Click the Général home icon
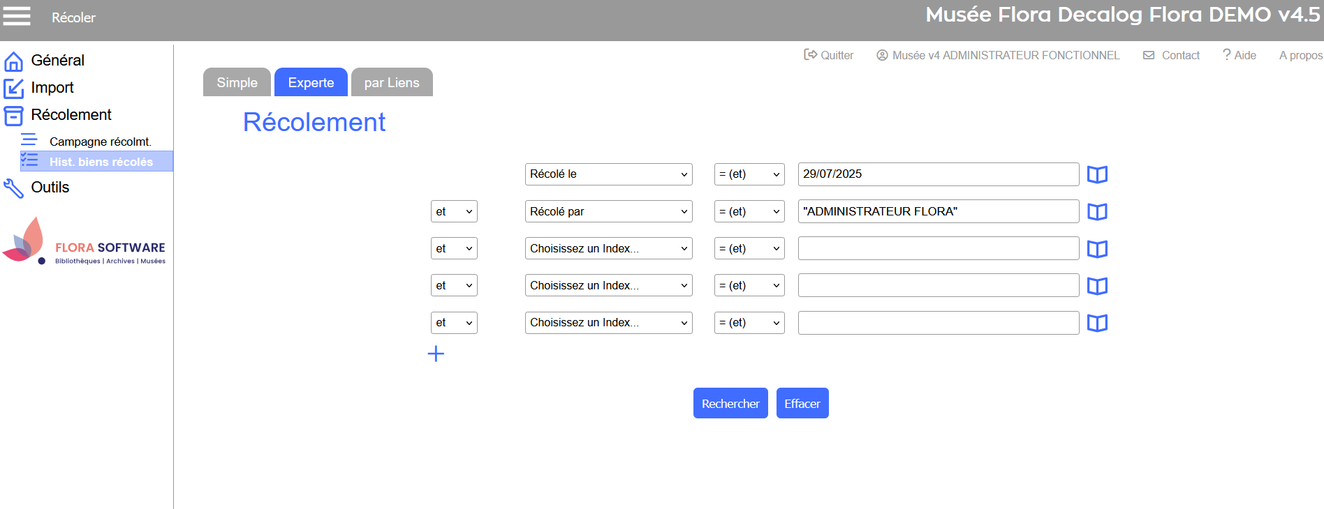This screenshot has height=509, width=1324. tap(13, 61)
